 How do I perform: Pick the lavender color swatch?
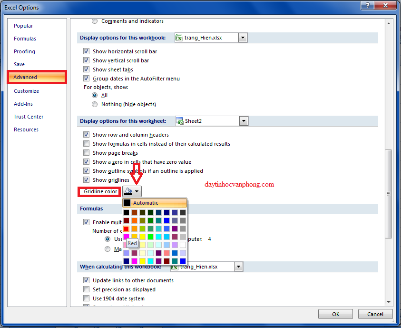coord(175,245)
